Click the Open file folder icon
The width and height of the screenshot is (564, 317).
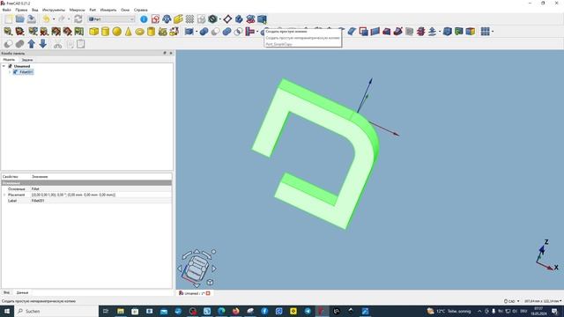coord(20,19)
